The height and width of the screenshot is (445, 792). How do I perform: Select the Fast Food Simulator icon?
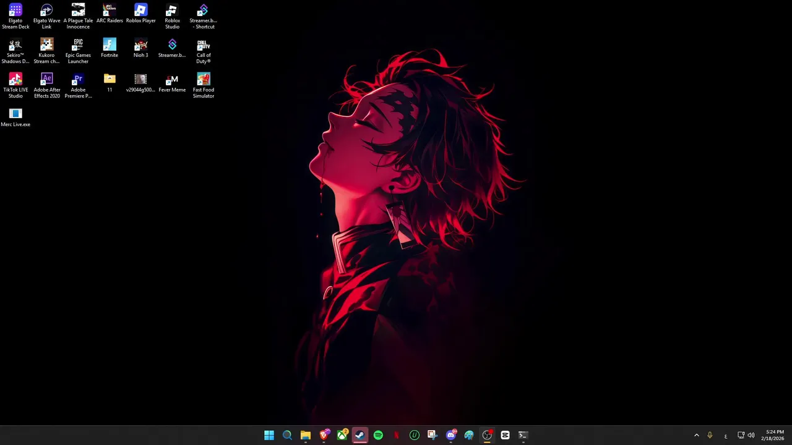point(204,86)
